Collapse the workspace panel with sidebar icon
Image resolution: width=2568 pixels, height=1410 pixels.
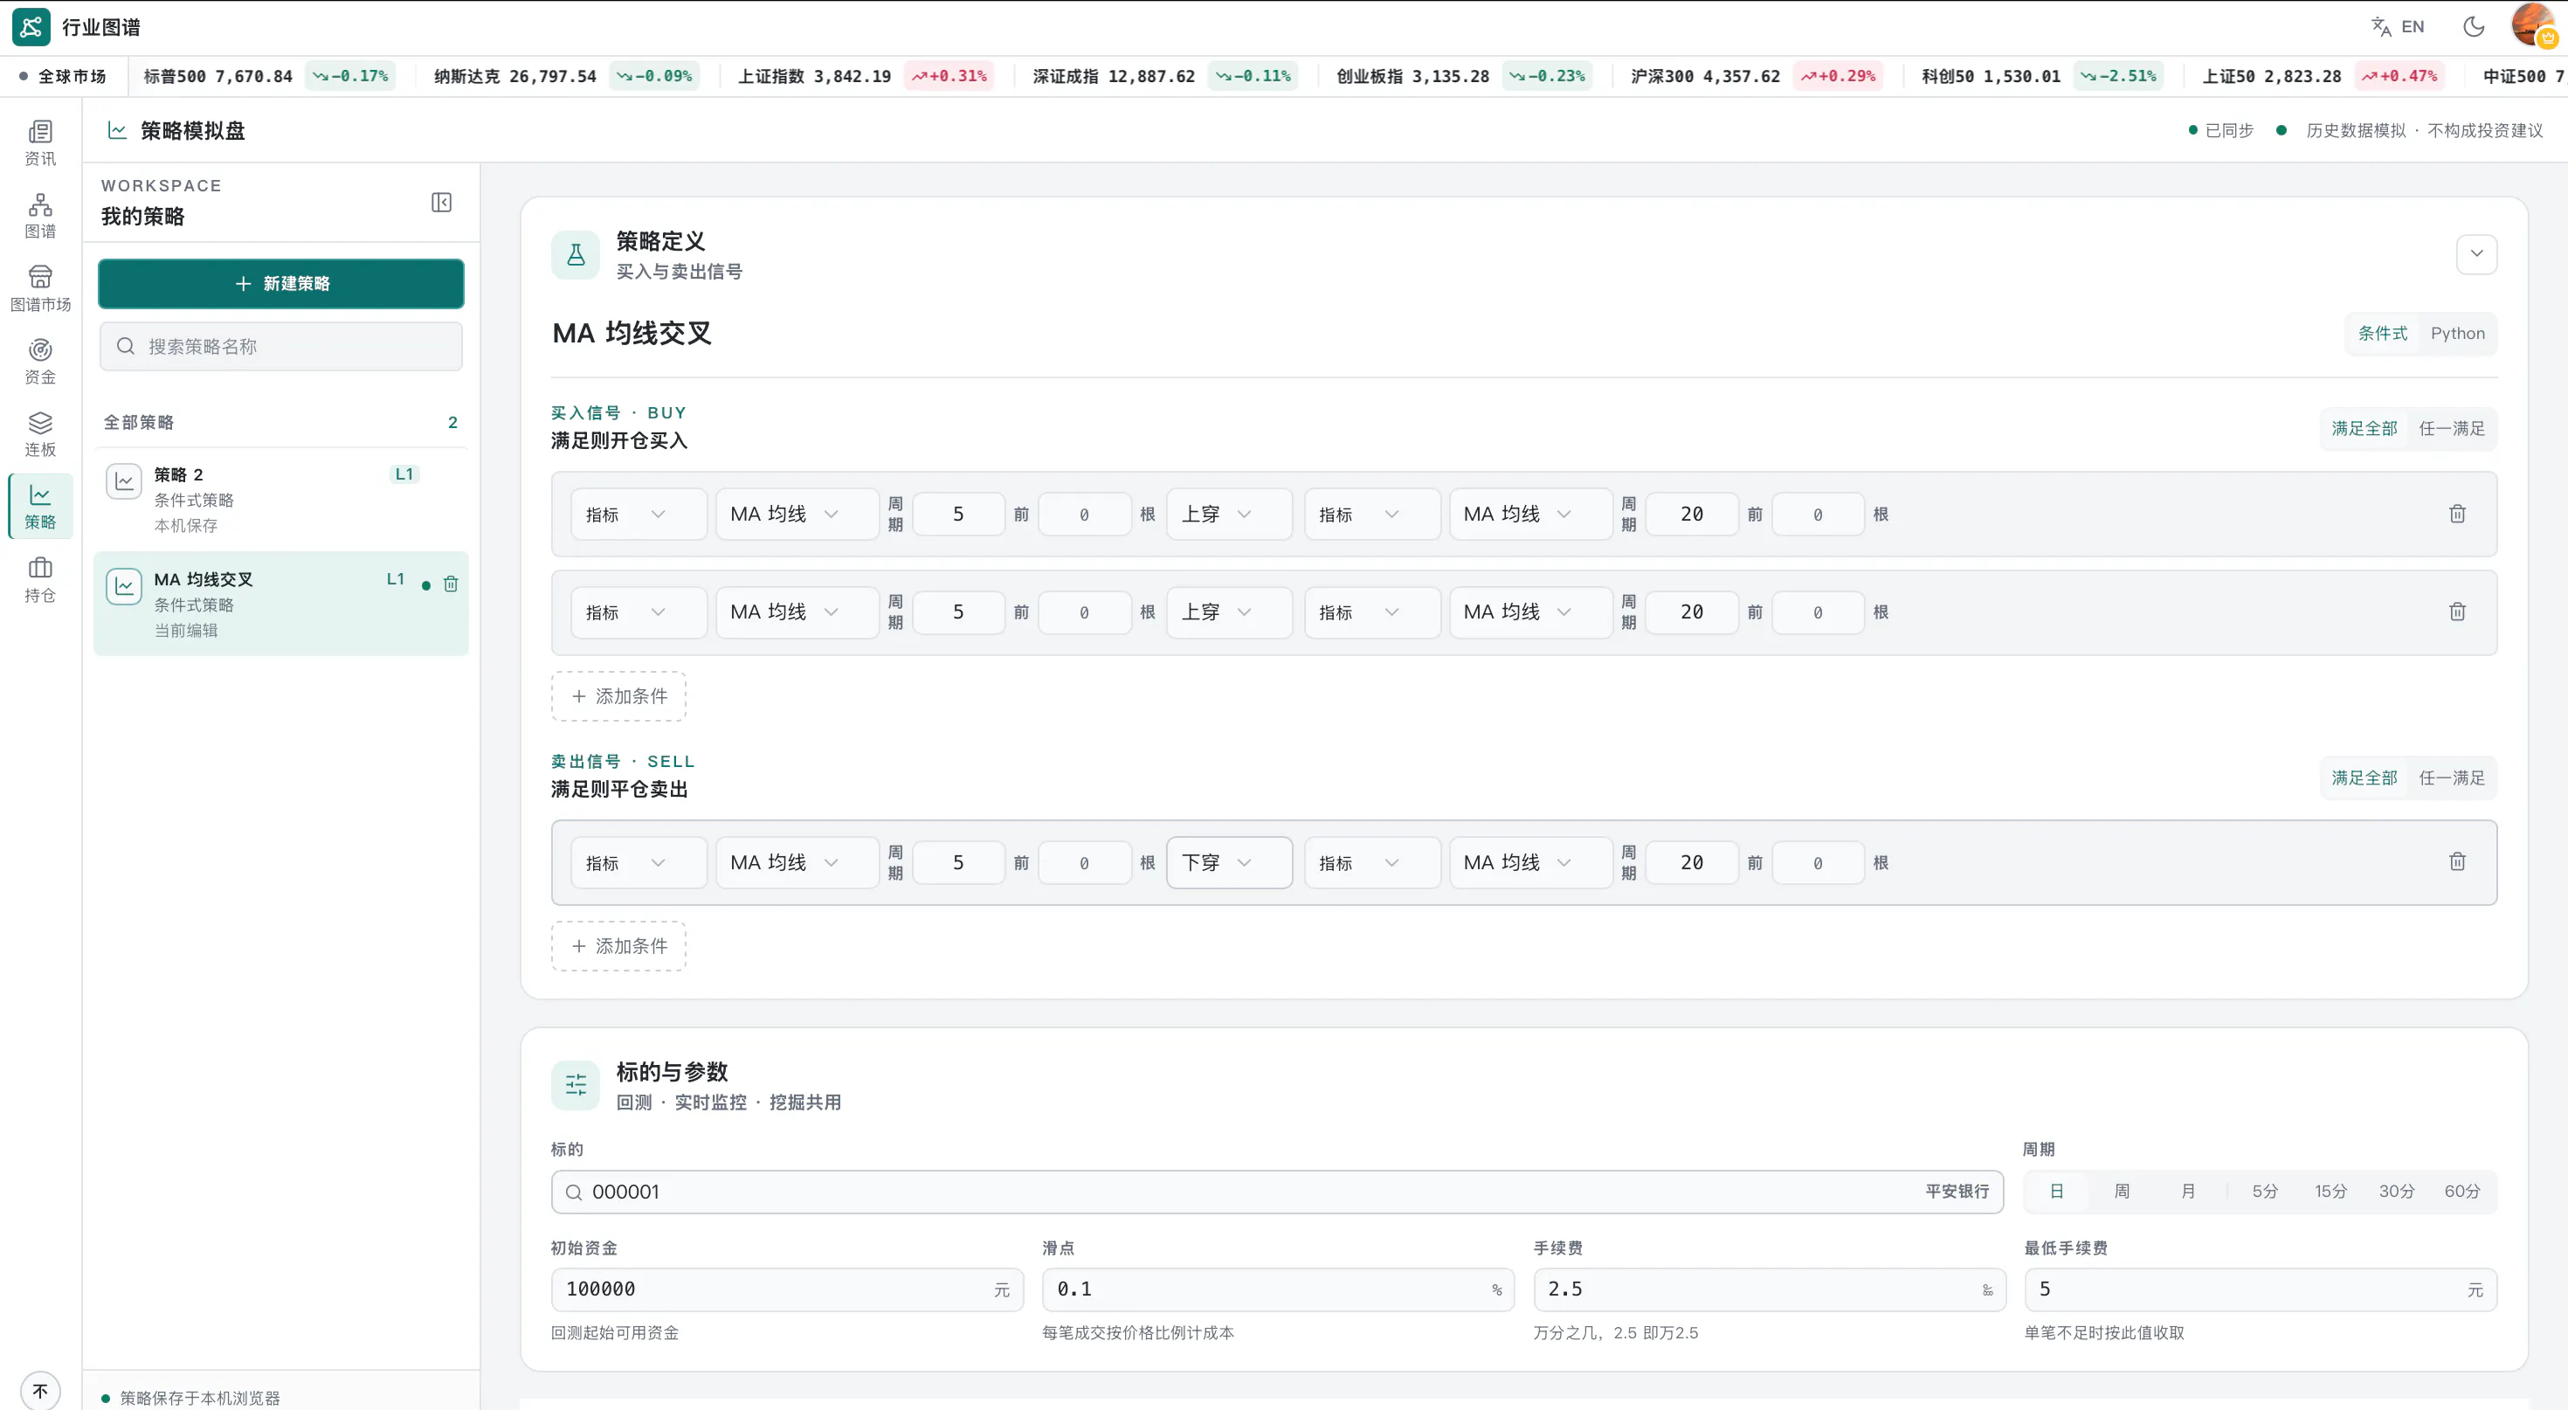pyautogui.click(x=442, y=203)
